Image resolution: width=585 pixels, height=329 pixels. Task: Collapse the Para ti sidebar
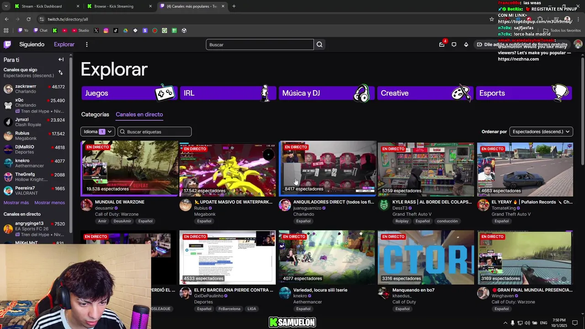coord(61,59)
